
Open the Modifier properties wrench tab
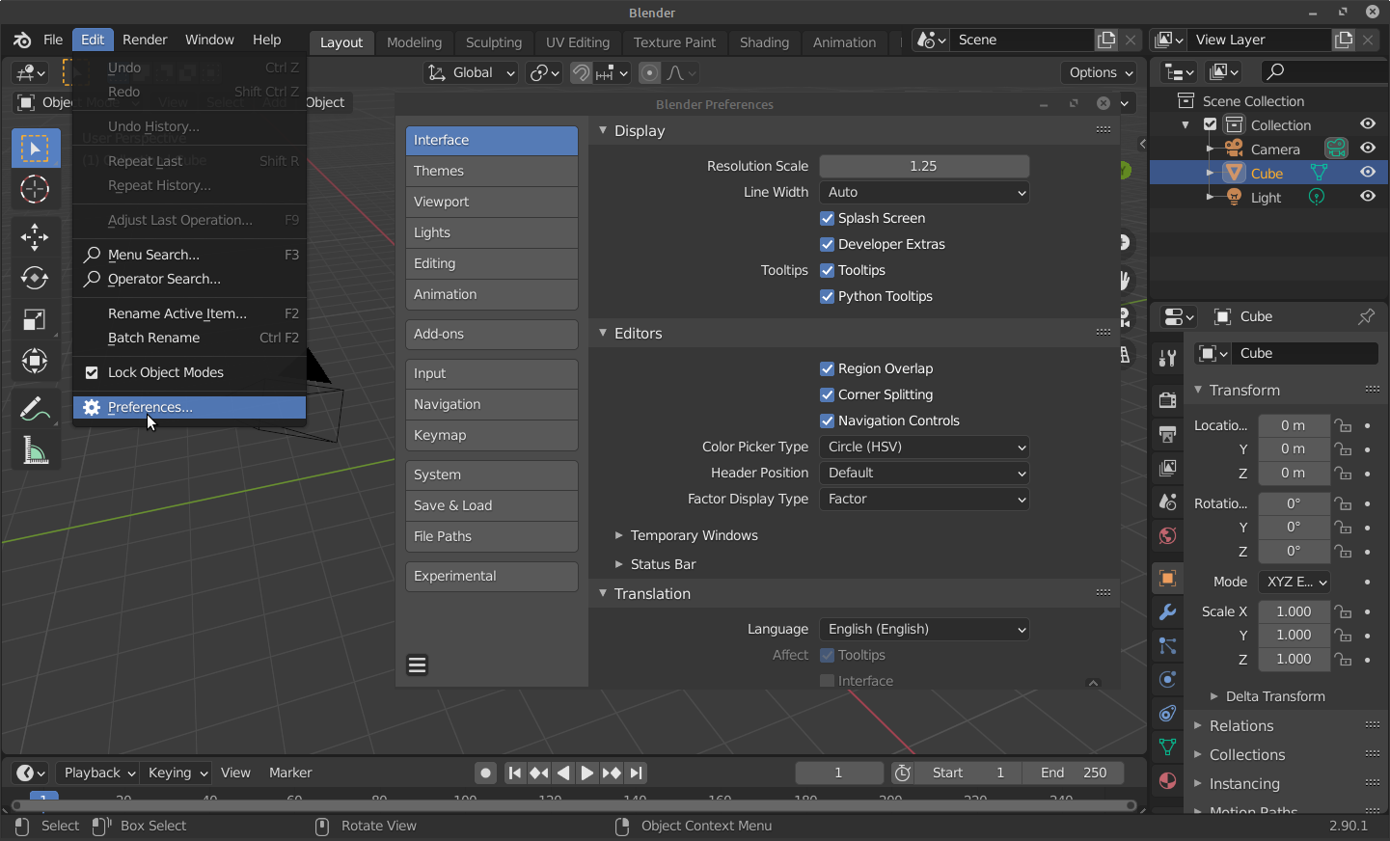[x=1167, y=612]
